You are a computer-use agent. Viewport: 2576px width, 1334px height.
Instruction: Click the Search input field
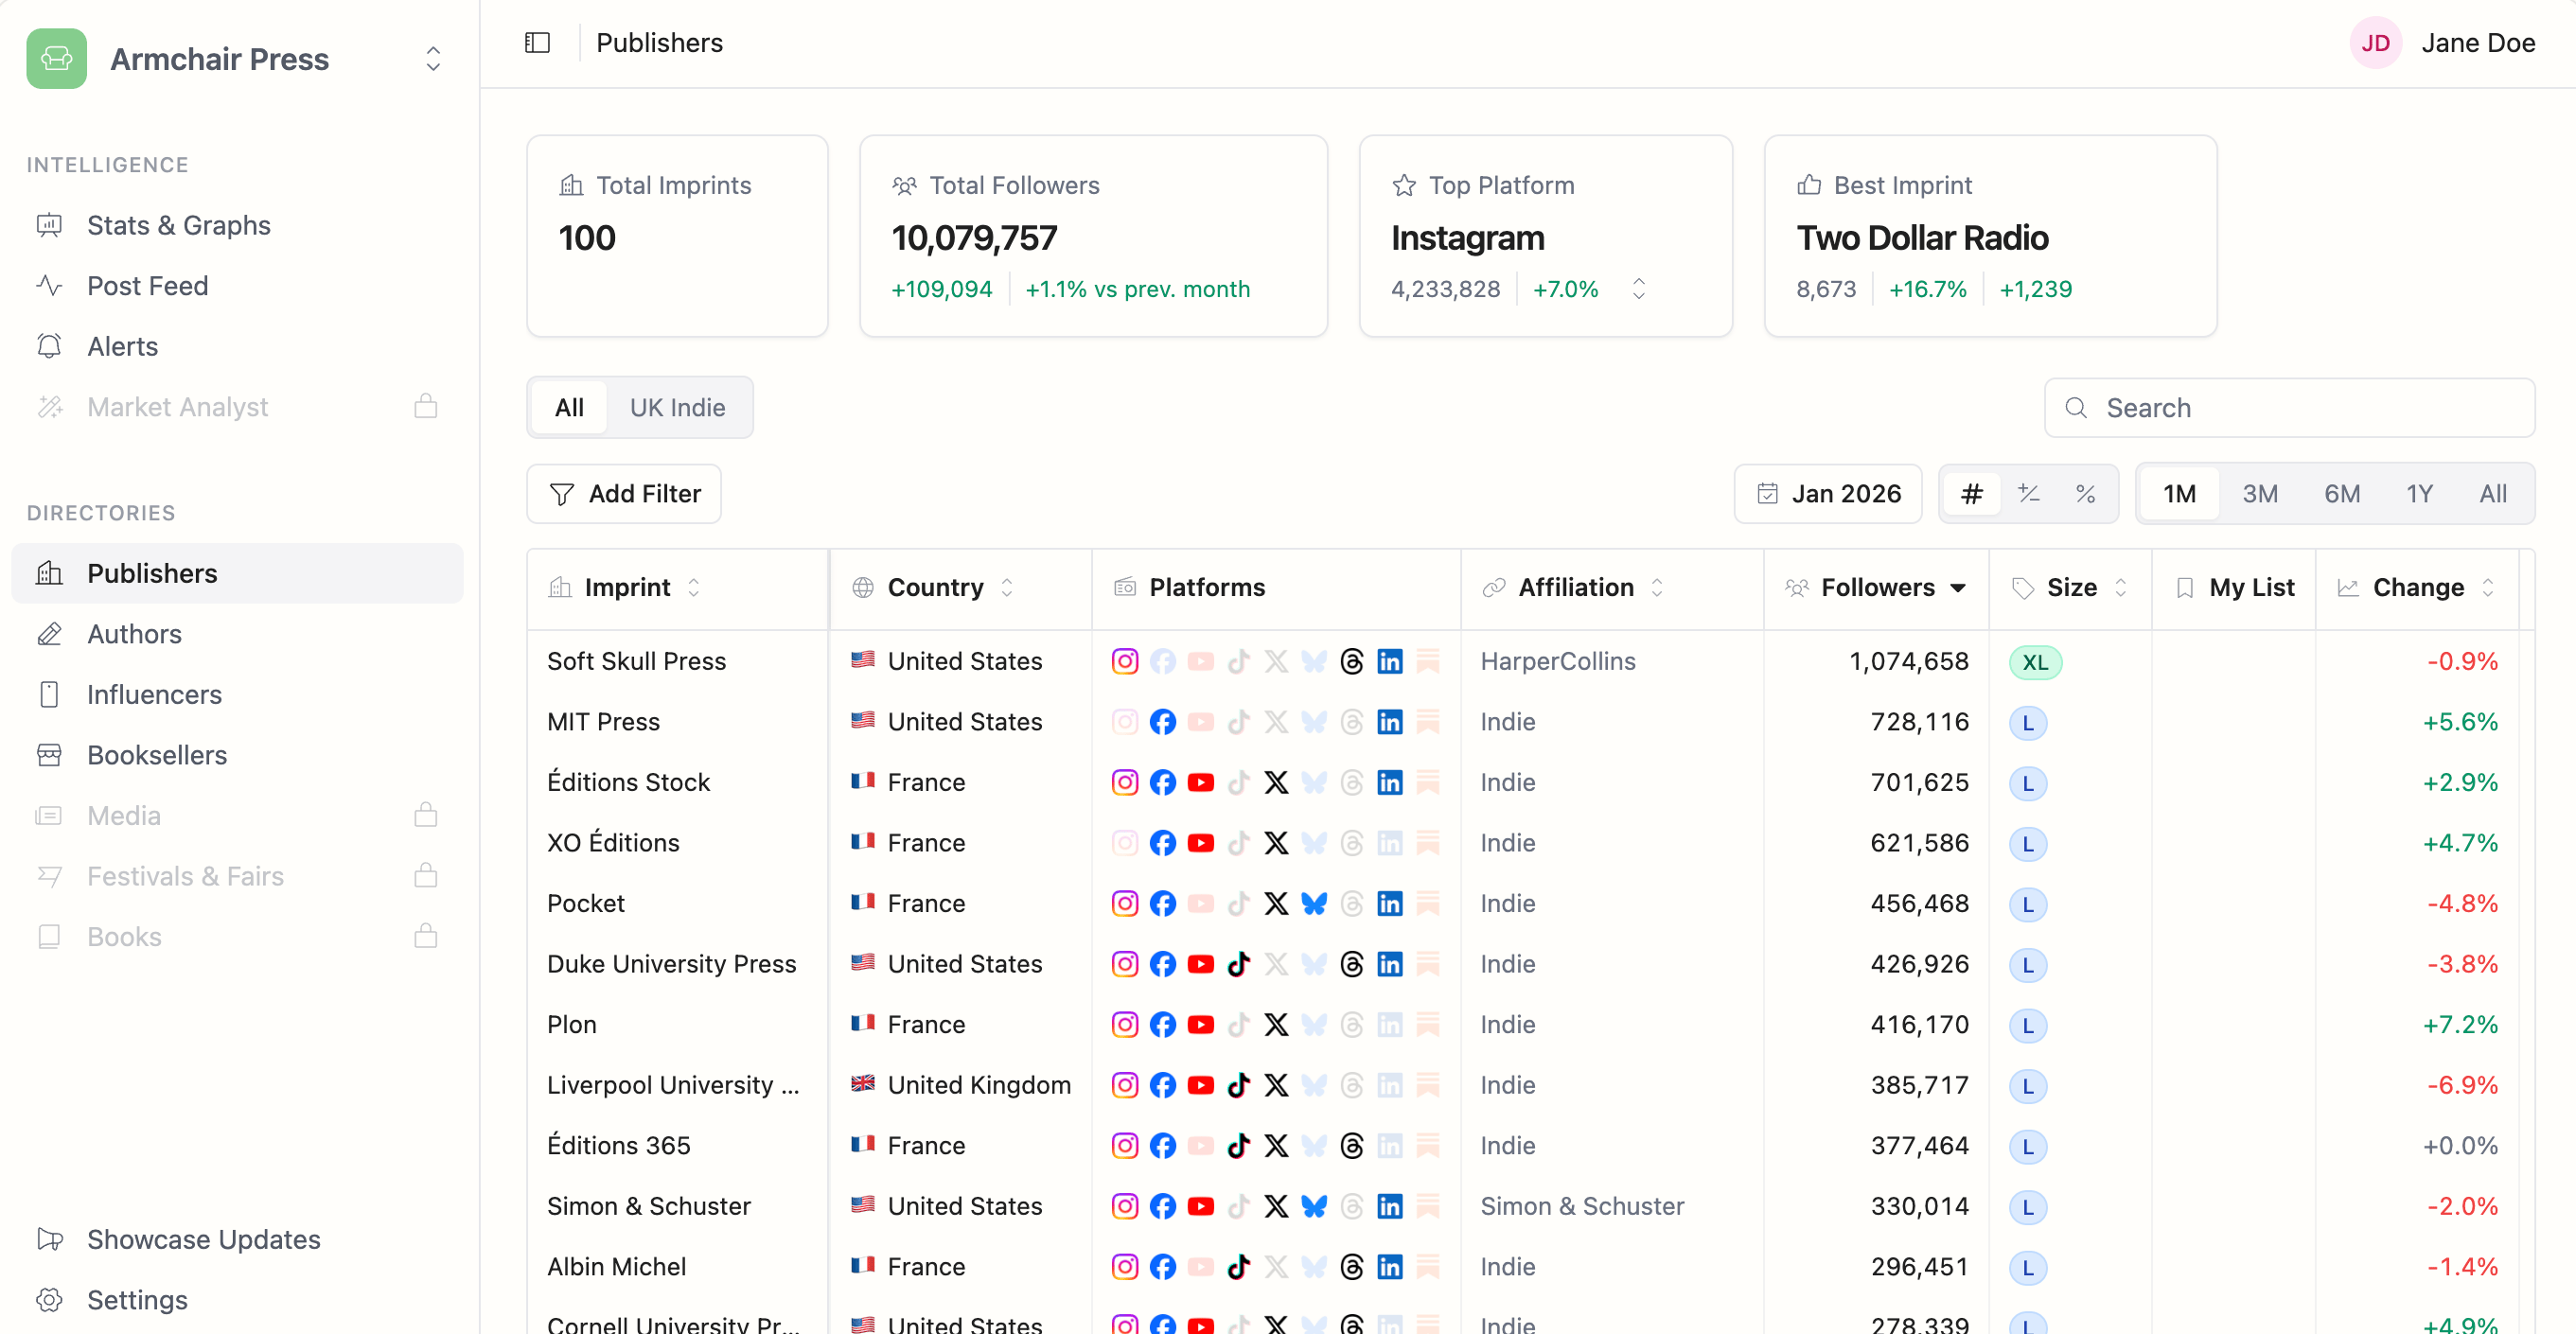(2290, 408)
